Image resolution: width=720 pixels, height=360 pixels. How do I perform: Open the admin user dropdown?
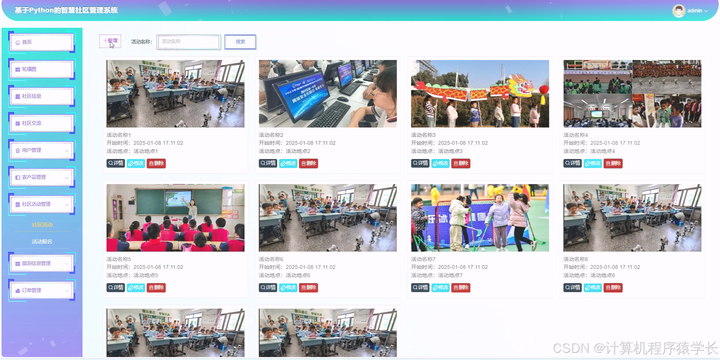(x=697, y=11)
